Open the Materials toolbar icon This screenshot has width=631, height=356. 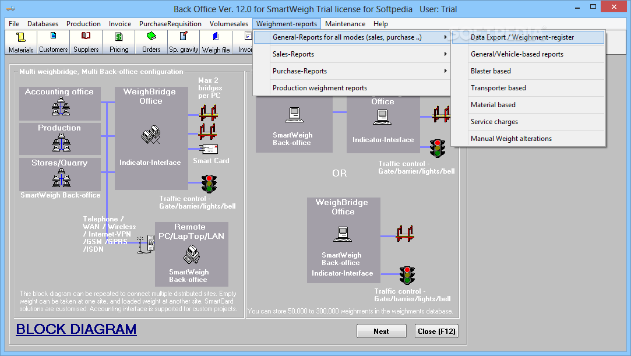(x=21, y=42)
